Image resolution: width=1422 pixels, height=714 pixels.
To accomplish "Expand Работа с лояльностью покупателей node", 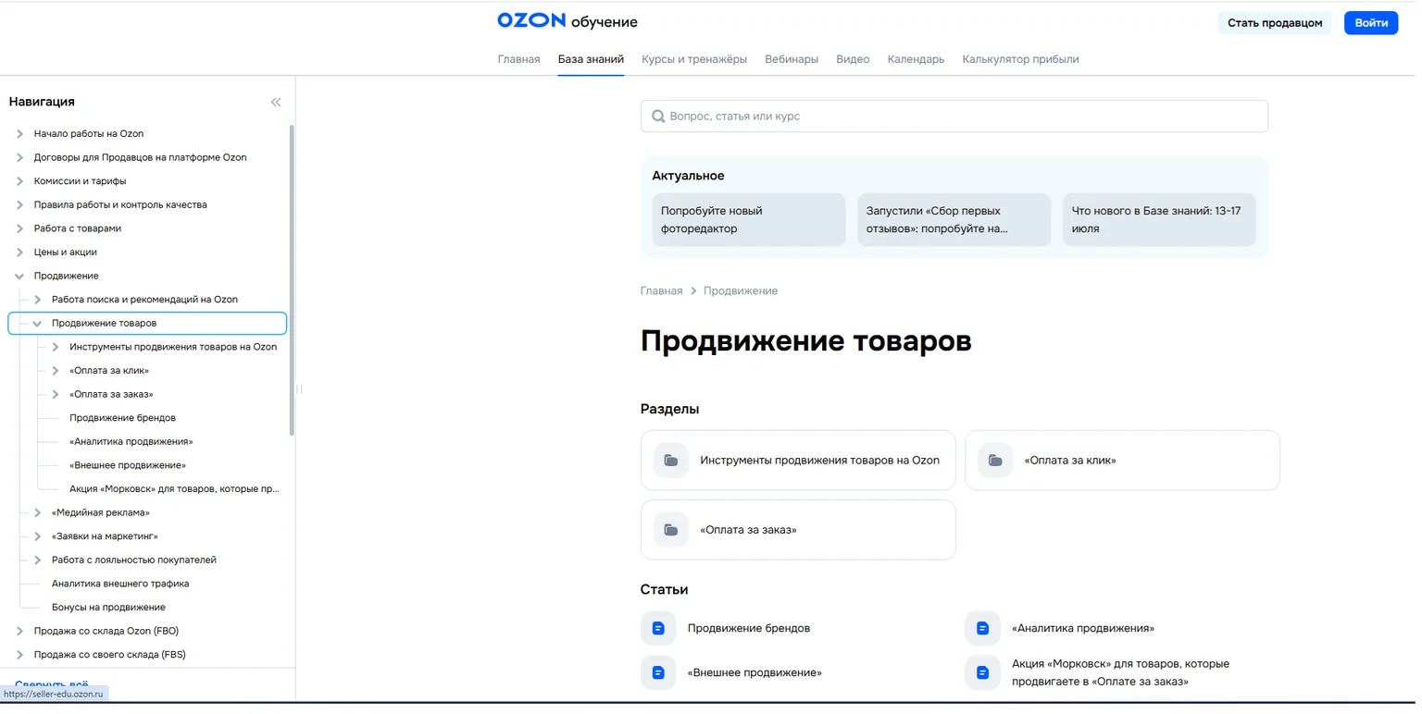I will coord(37,560).
